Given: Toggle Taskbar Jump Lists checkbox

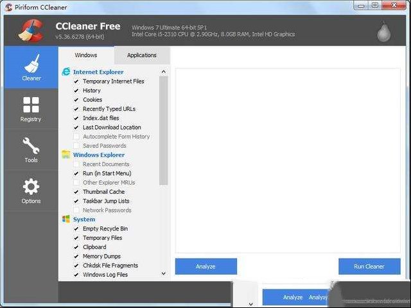Looking at the screenshot, I should point(76,201).
